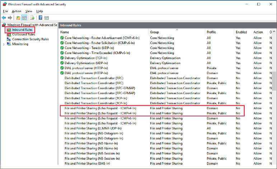277x169 pixels.
Task: Click the Forward arrow toolbar icon
Action: pos(10,18)
